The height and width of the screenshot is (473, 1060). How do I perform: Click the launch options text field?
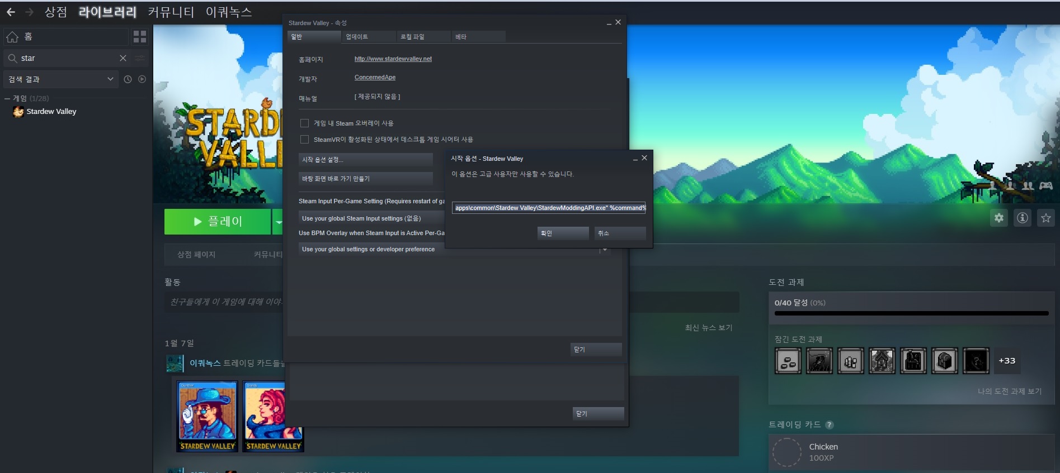click(x=549, y=208)
